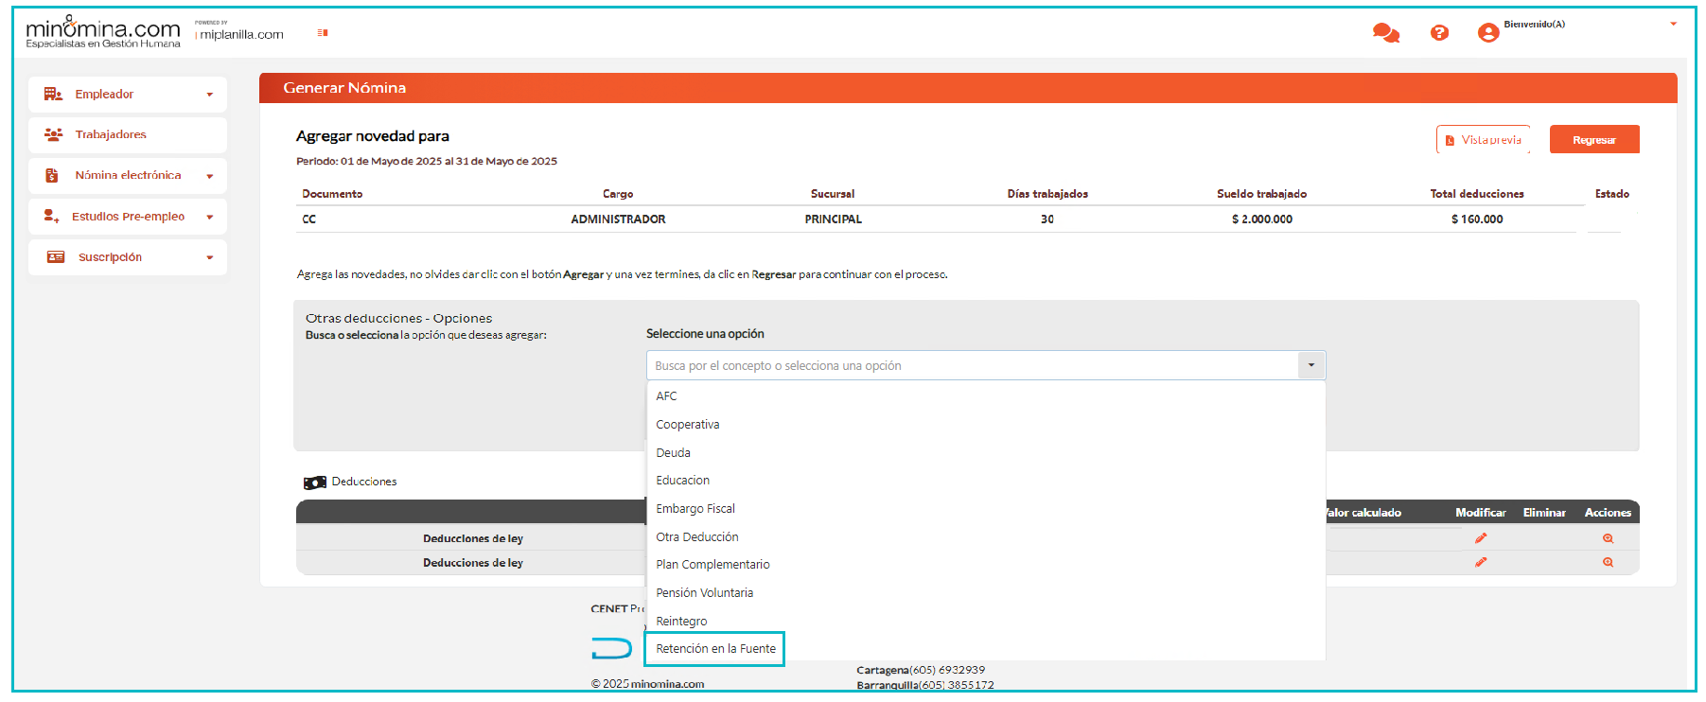Click the Generar Nómina header title

pyautogui.click(x=344, y=88)
